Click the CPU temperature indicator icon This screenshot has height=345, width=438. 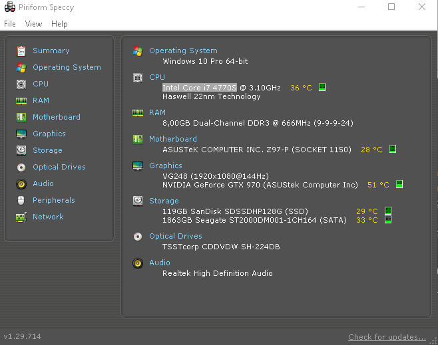click(x=322, y=87)
